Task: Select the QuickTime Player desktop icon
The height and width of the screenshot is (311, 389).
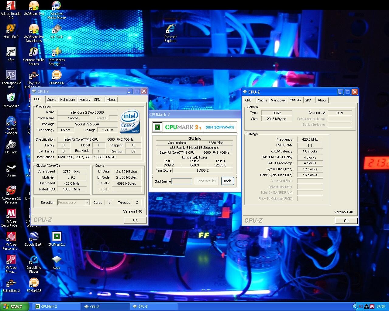Action: [34, 264]
